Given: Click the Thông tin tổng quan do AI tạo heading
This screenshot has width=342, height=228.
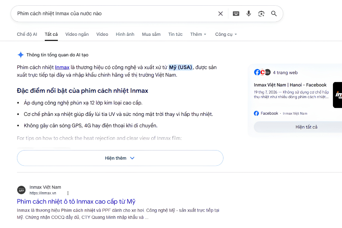Looking at the screenshot, I should click(x=57, y=55).
